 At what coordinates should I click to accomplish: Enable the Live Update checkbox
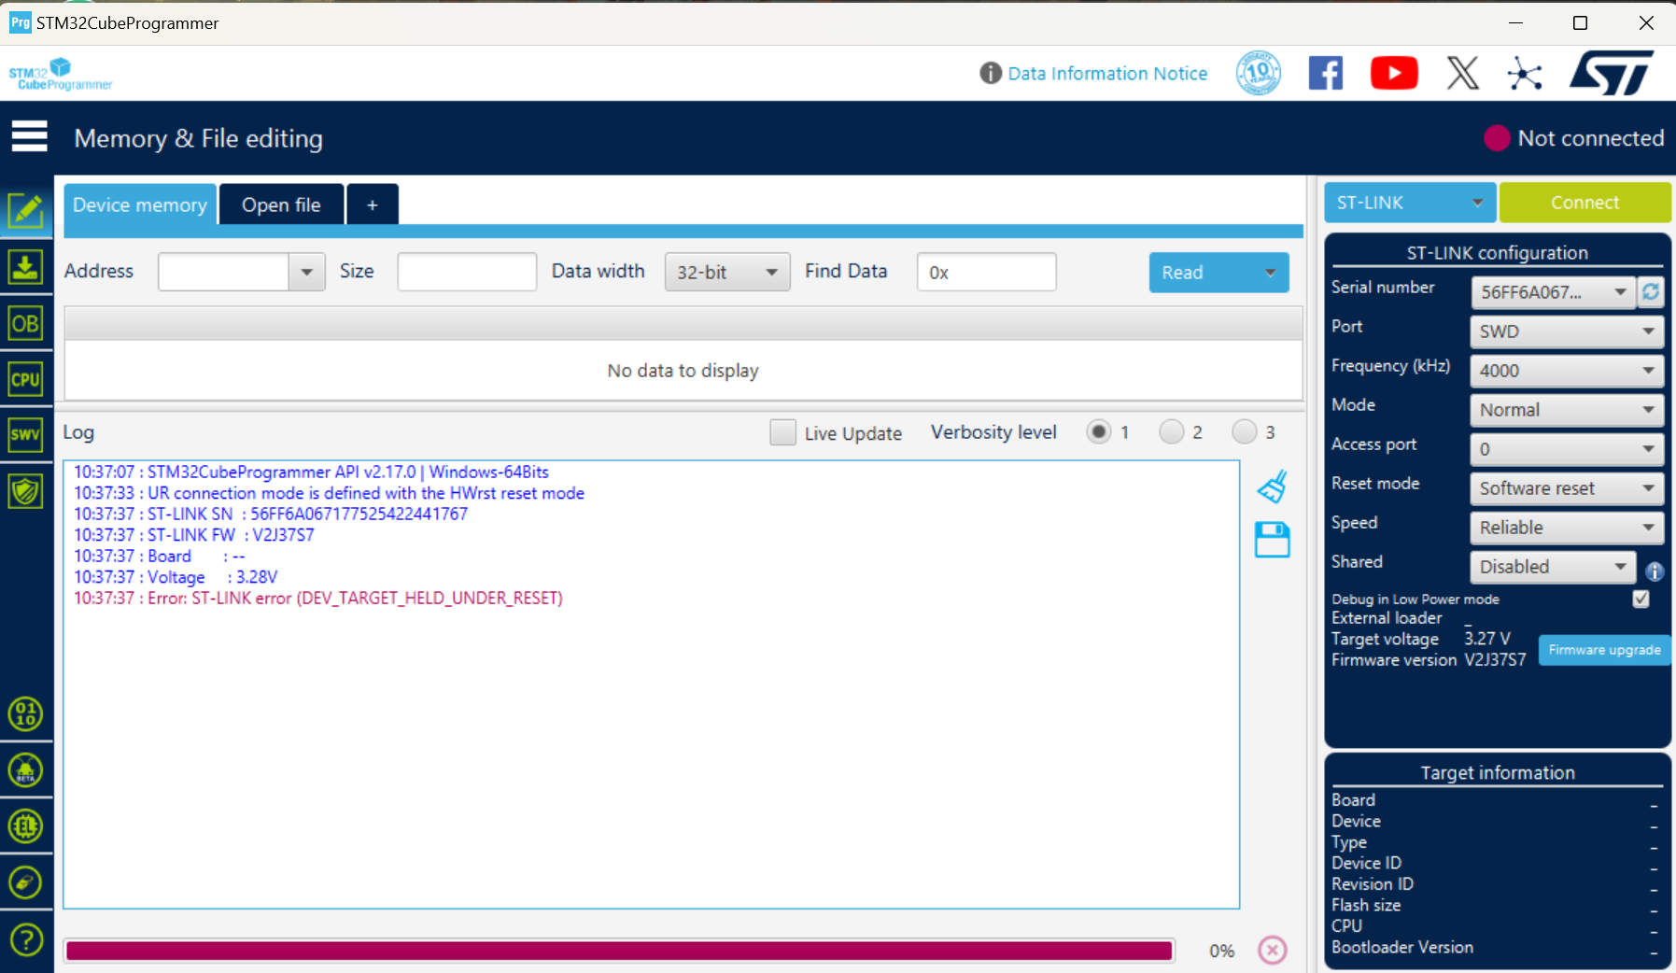(x=782, y=432)
